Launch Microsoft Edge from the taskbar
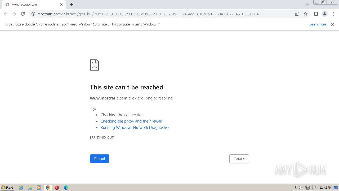 tap(66, 188)
